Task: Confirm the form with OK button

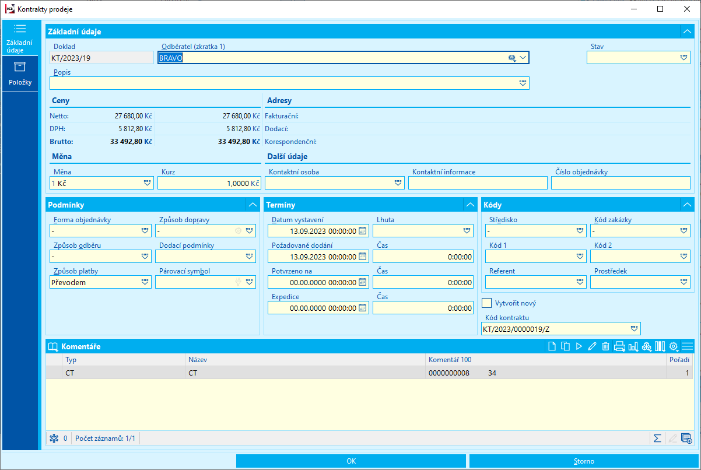Action: tap(350, 461)
